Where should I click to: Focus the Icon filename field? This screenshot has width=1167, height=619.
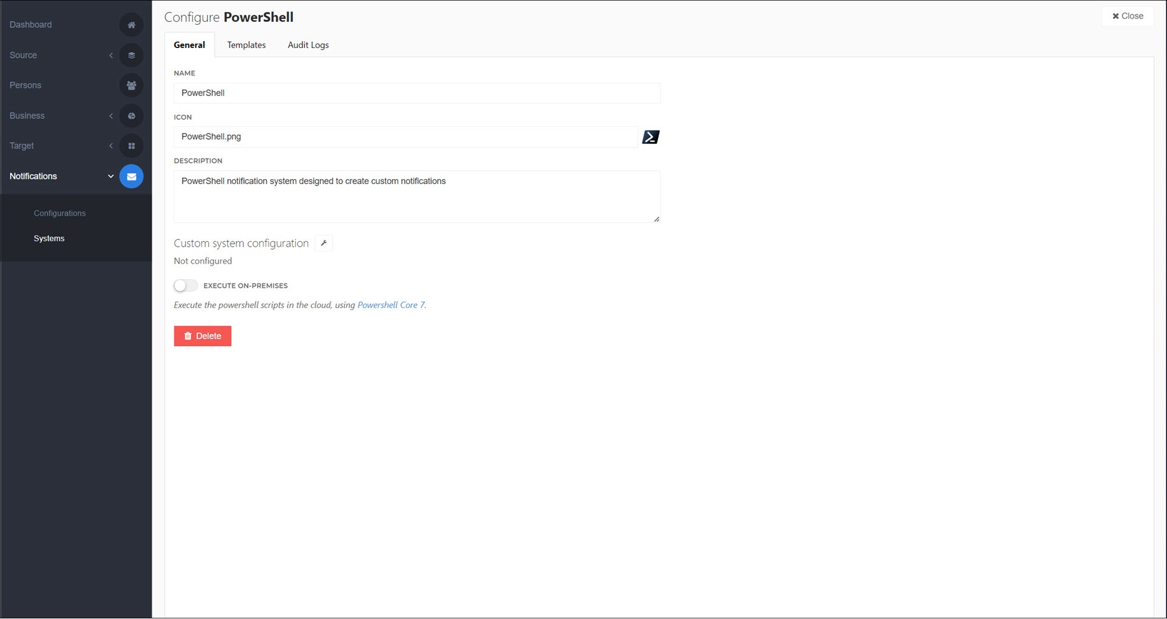(x=406, y=137)
